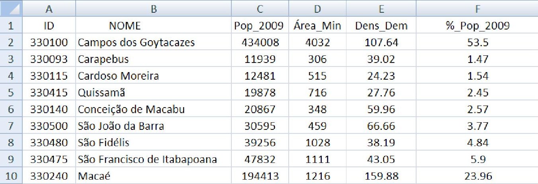Select area value 4032

tap(317, 42)
